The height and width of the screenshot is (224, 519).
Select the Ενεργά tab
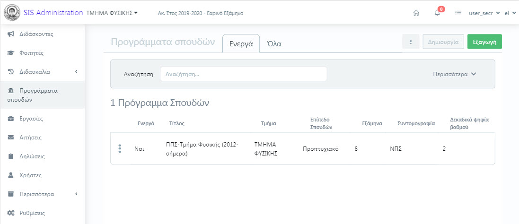coord(241,43)
